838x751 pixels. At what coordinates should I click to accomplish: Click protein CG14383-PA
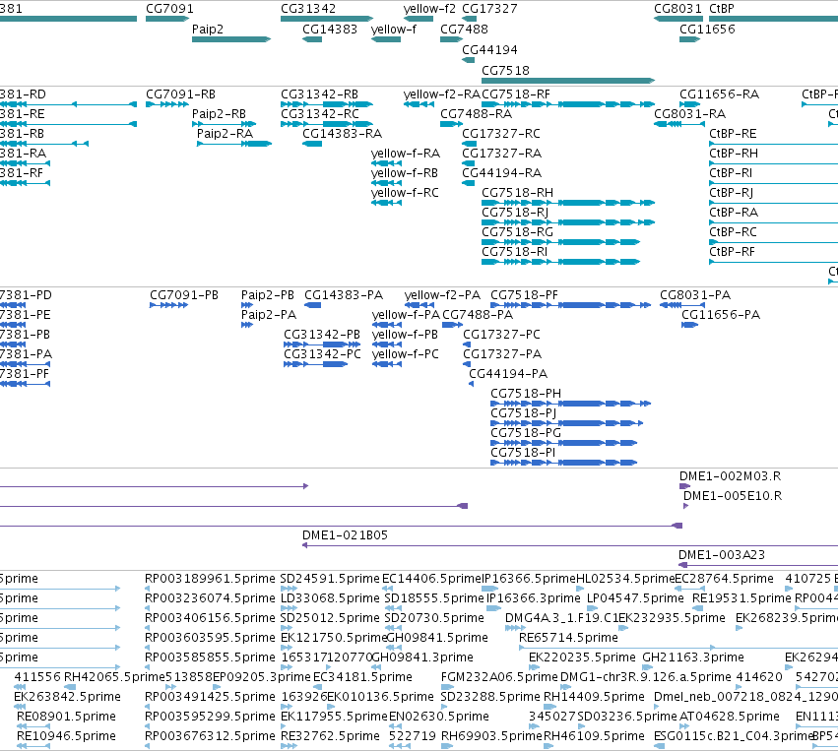(312, 305)
